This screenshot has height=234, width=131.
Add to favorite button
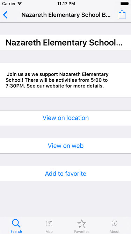point(66,174)
